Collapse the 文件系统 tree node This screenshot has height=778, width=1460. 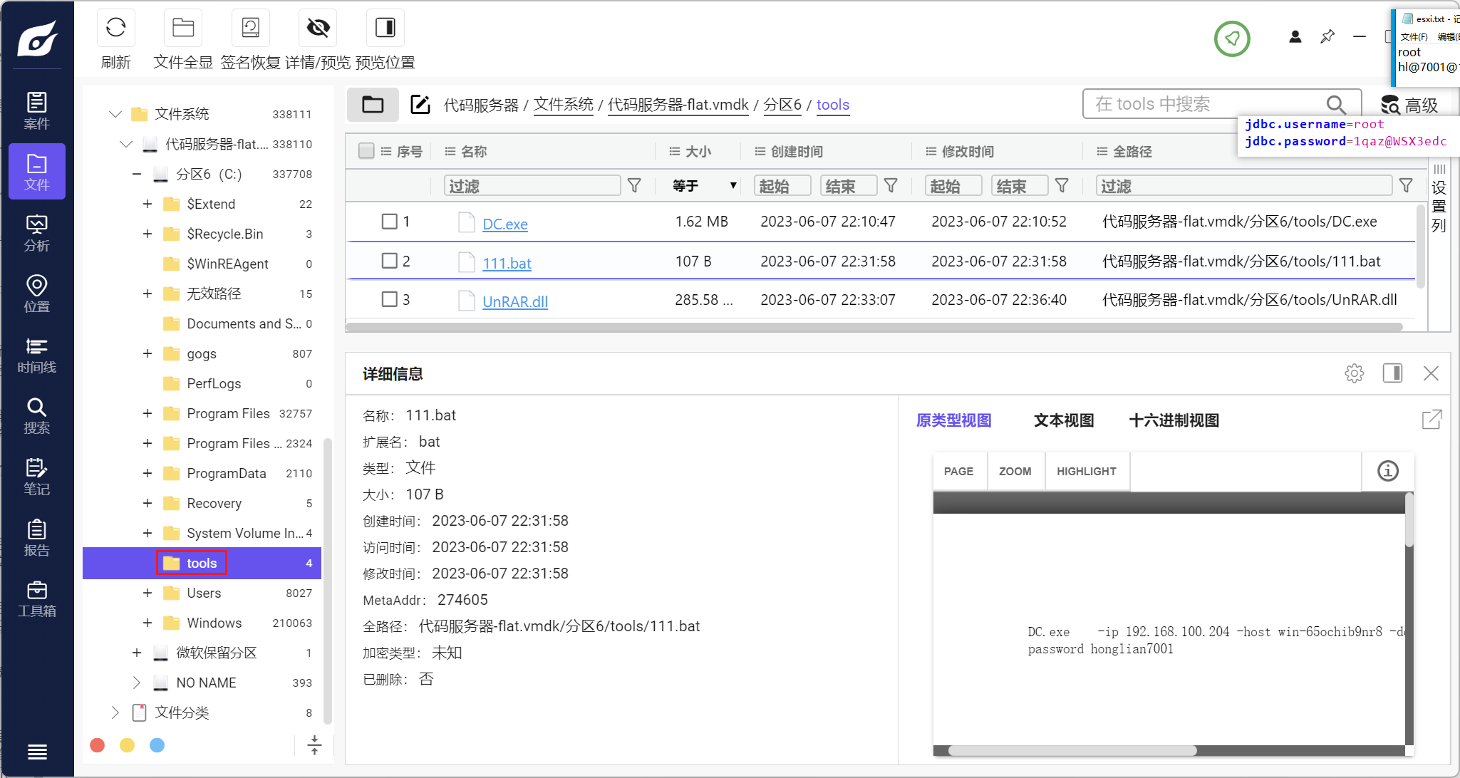click(115, 114)
